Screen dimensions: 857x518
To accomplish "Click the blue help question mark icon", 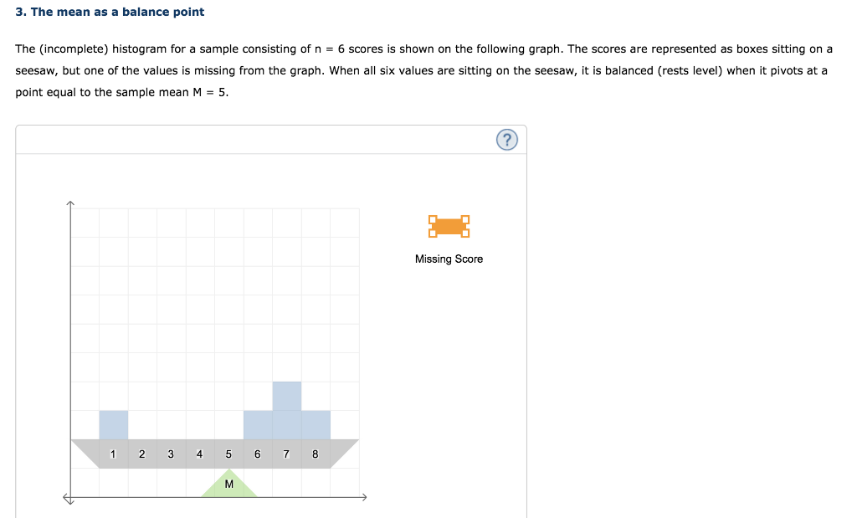I will 506,140.
